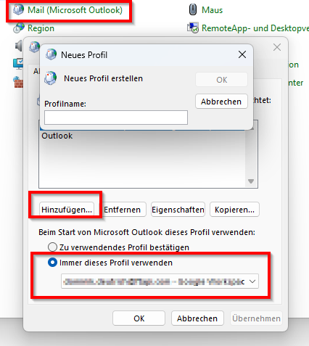Click the Hinzufügen... button
Screen dimensions: 309x346
tap(67, 210)
